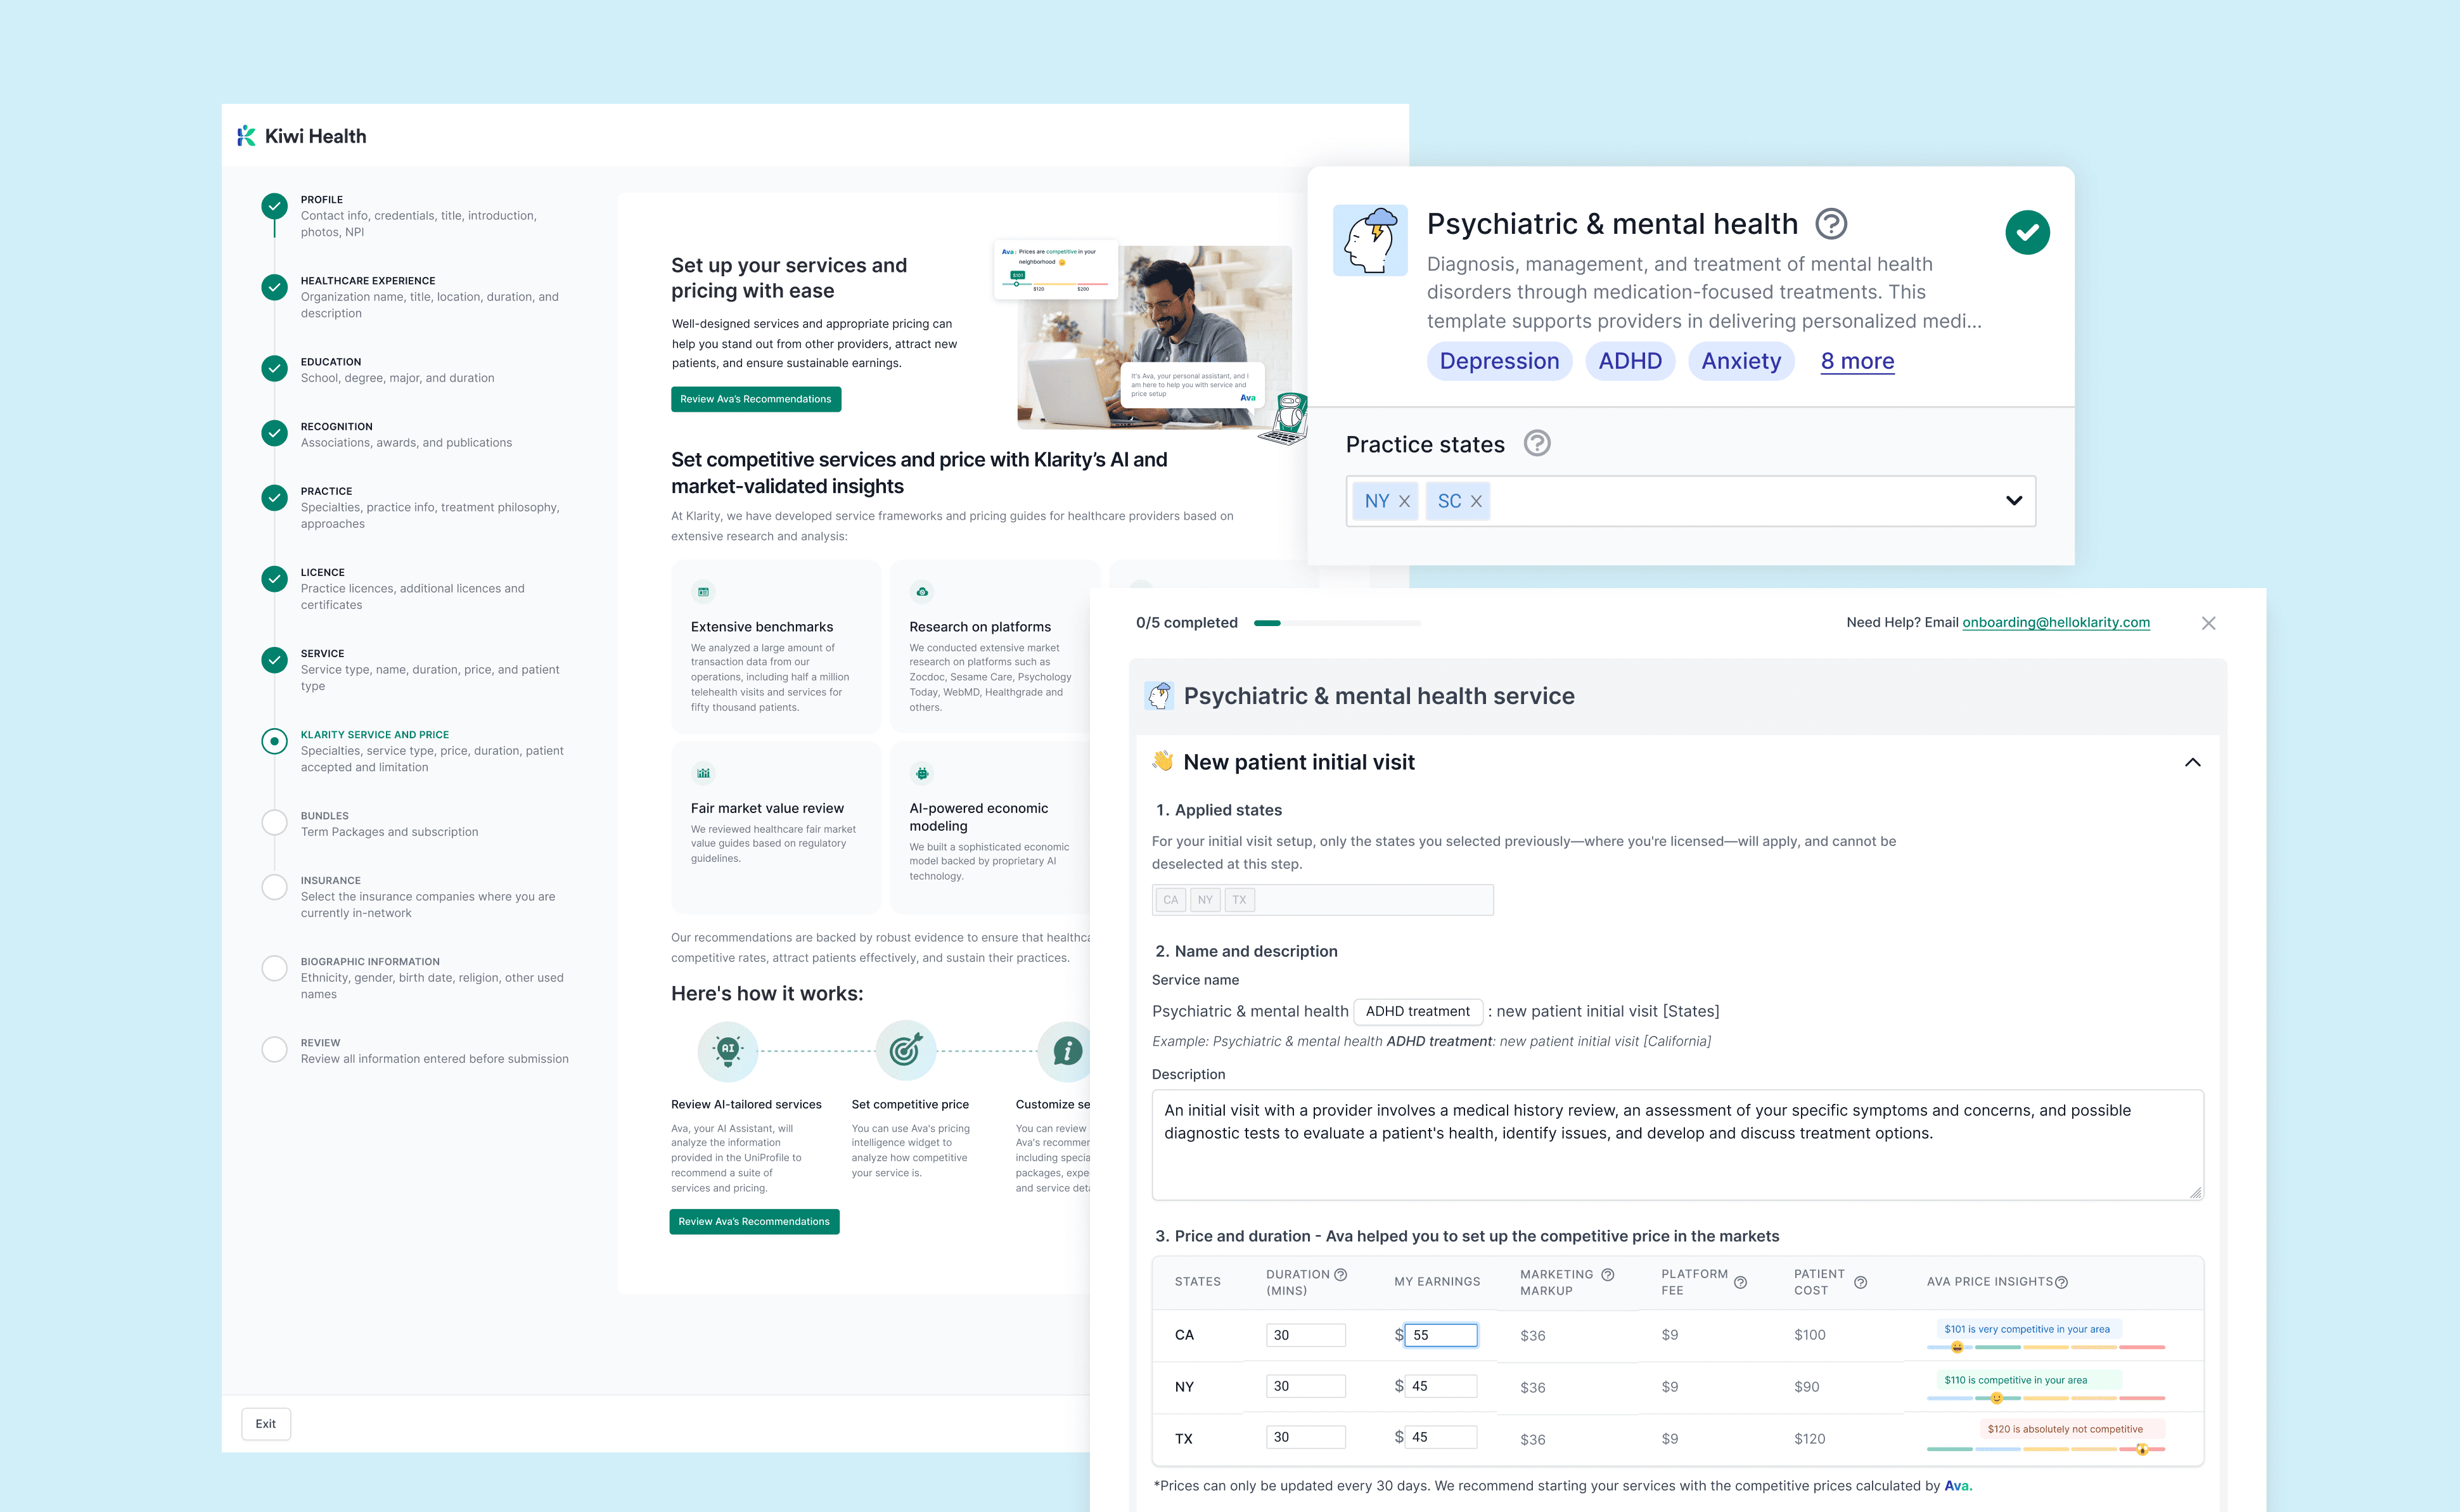The width and height of the screenshot is (2460, 1512).
Task: Click the Kiwi Health logo
Action: [x=301, y=136]
